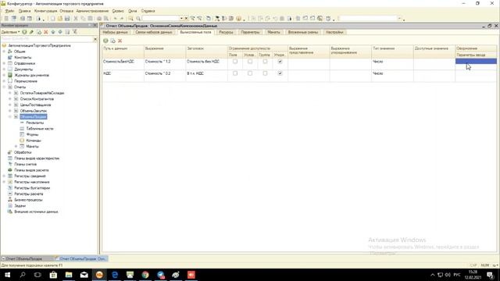Viewport: 500px width, 281px height.
Task: Toggle Поле restriction for СтоимостьБезНДС row
Action: (x=235, y=62)
